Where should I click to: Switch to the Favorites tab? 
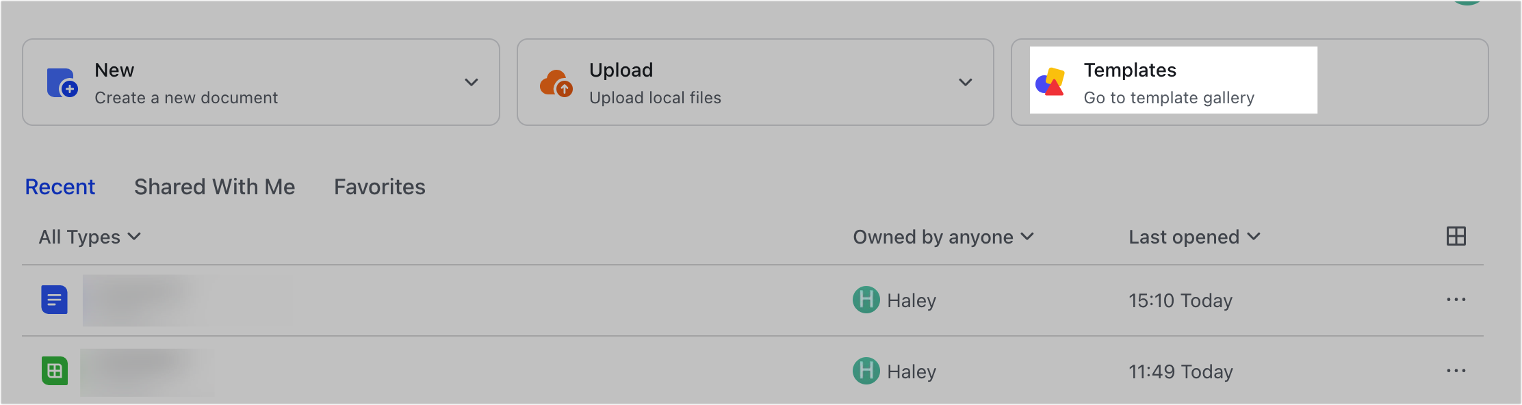pos(379,186)
